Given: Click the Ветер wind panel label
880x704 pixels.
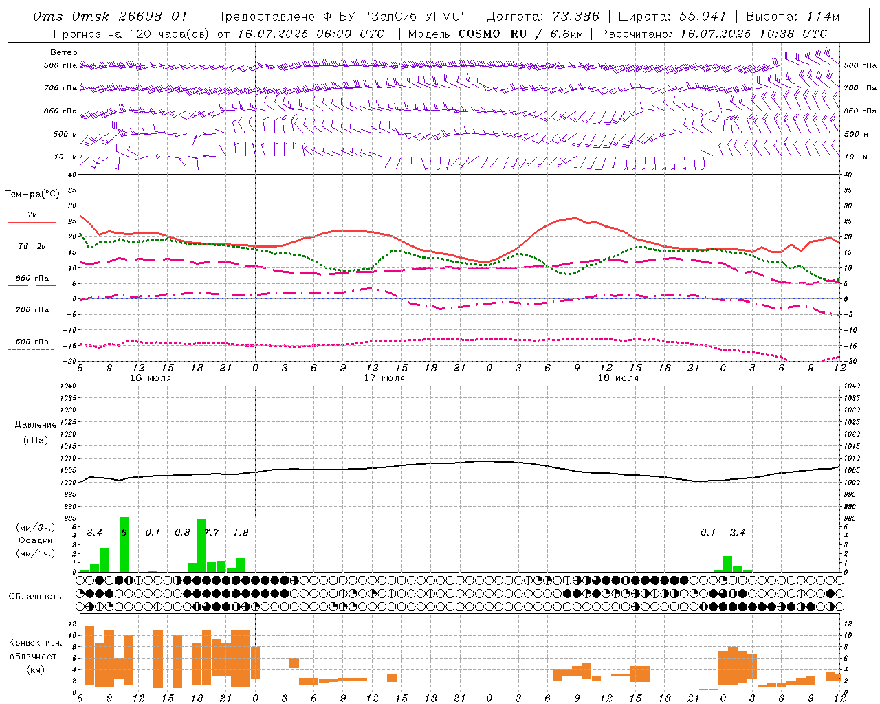Looking at the screenshot, I should coord(63,52).
